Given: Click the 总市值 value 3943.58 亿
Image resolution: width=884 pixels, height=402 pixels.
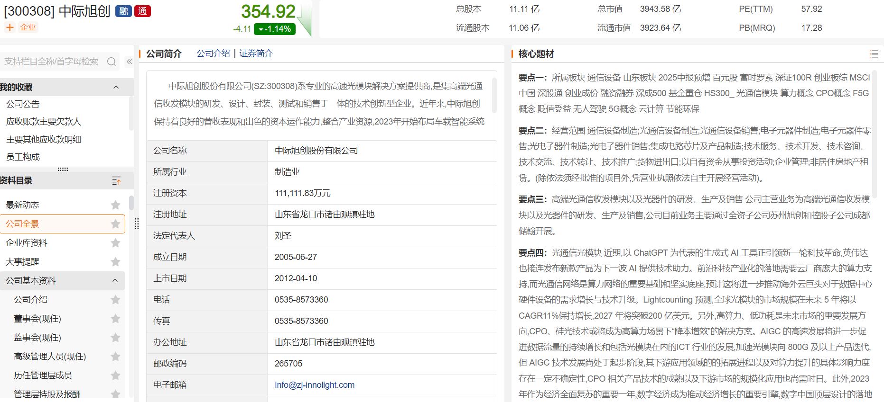Looking at the screenshot, I should (x=660, y=9).
